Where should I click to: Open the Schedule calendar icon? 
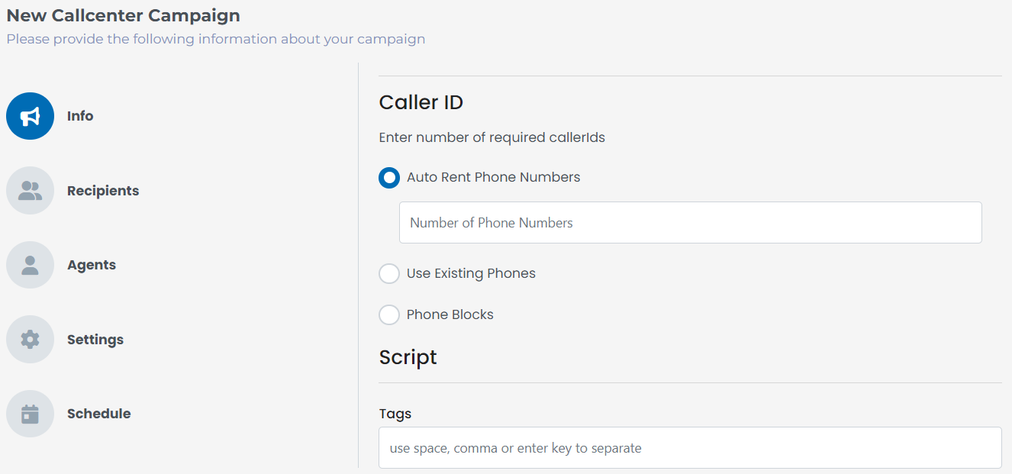pos(30,414)
